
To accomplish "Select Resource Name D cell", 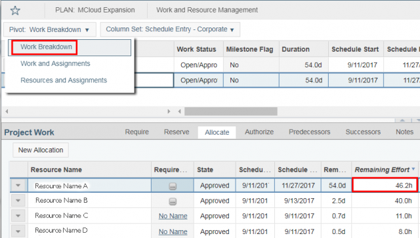I will point(89,231).
